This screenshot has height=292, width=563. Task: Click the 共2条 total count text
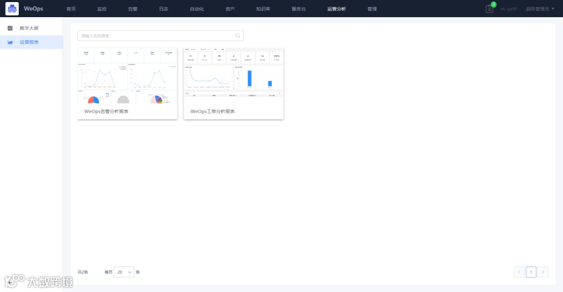pyautogui.click(x=83, y=272)
